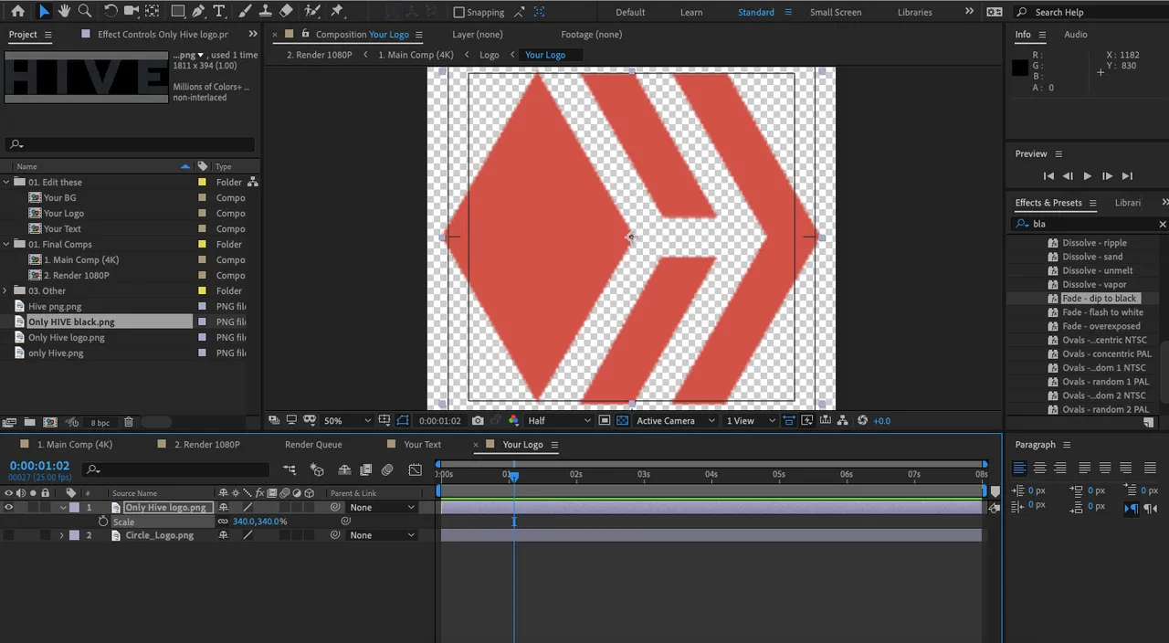The width and height of the screenshot is (1169, 643).
Task: Toggle Scale constrain proportions link
Action: [x=223, y=522]
